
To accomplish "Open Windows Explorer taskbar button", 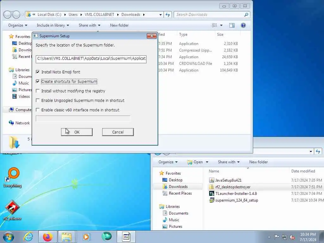I will coord(67,237).
